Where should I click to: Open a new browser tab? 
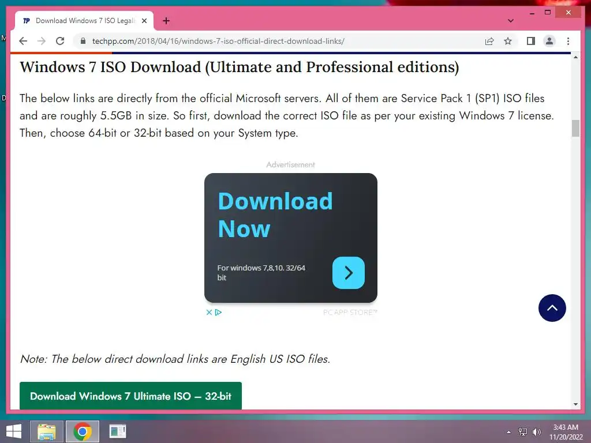click(x=166, y=21)
